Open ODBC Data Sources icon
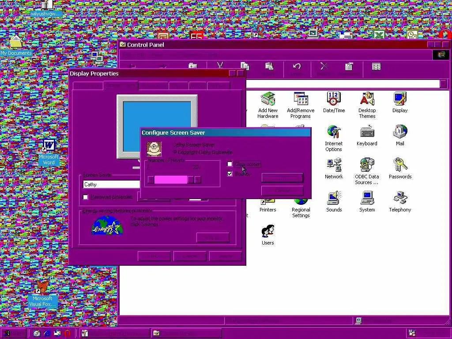 coord(367,171)
